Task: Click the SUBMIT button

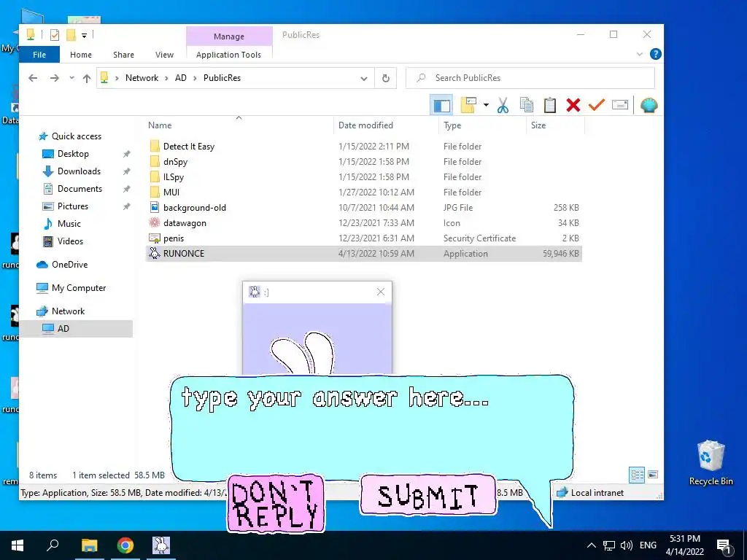Action: 427,495
